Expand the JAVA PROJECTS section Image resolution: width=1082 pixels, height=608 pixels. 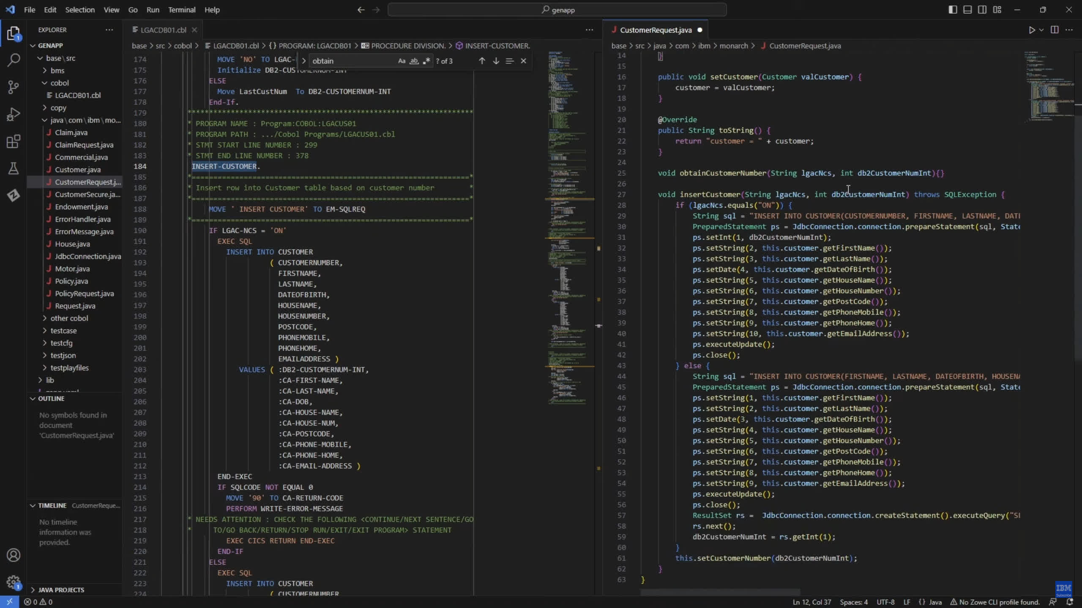click(x=61, y=590)
